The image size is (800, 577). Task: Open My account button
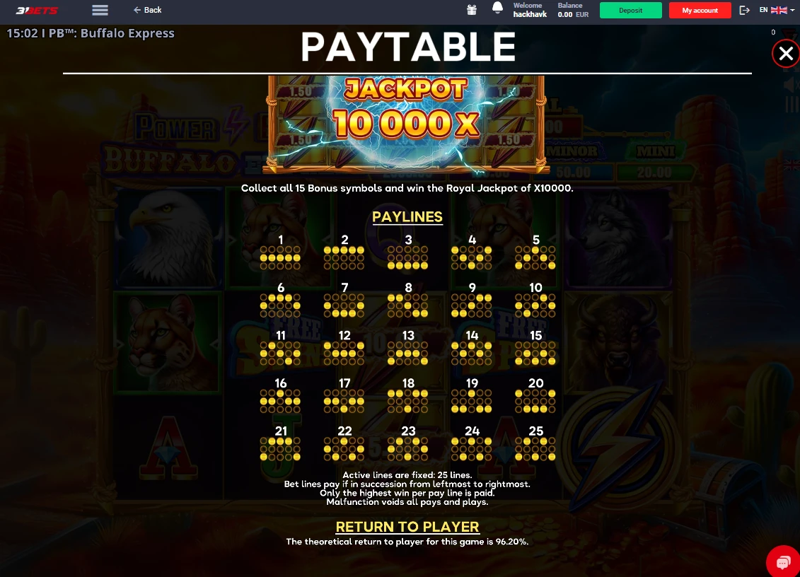pos(700,10)
